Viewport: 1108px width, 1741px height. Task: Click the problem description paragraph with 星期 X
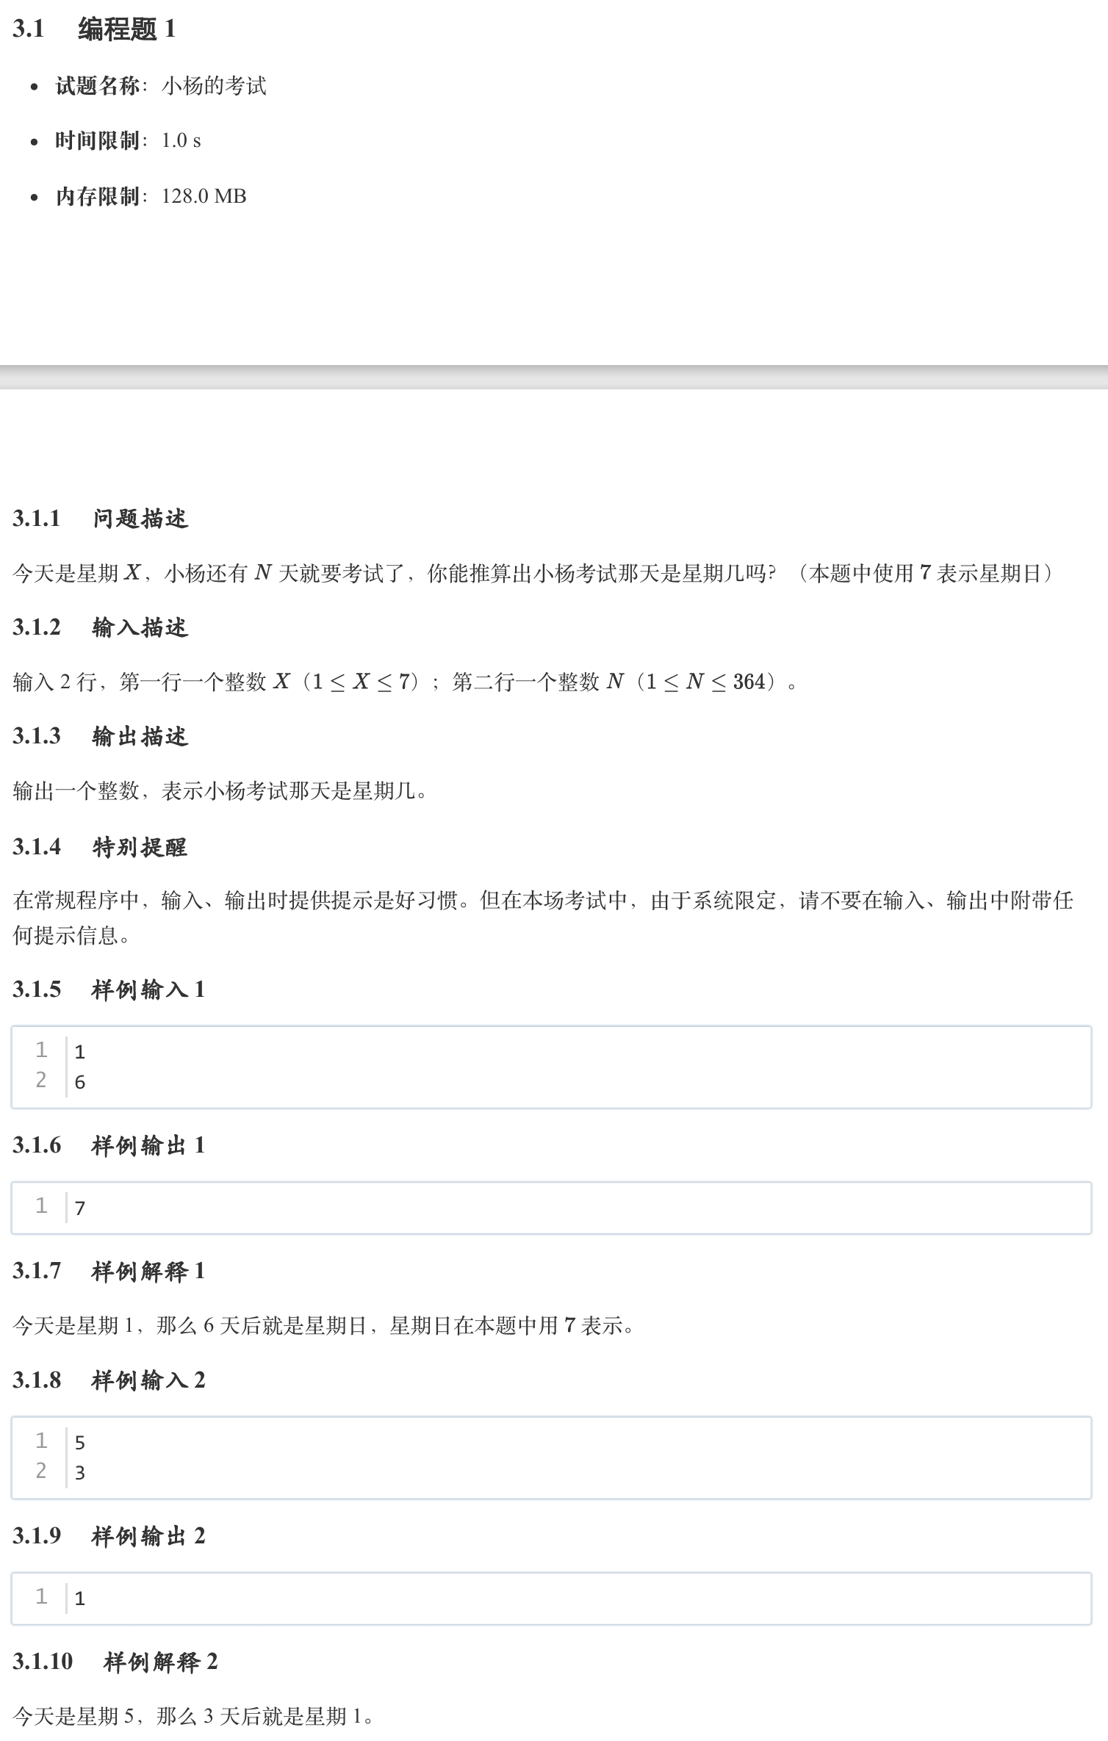(534, 573)
